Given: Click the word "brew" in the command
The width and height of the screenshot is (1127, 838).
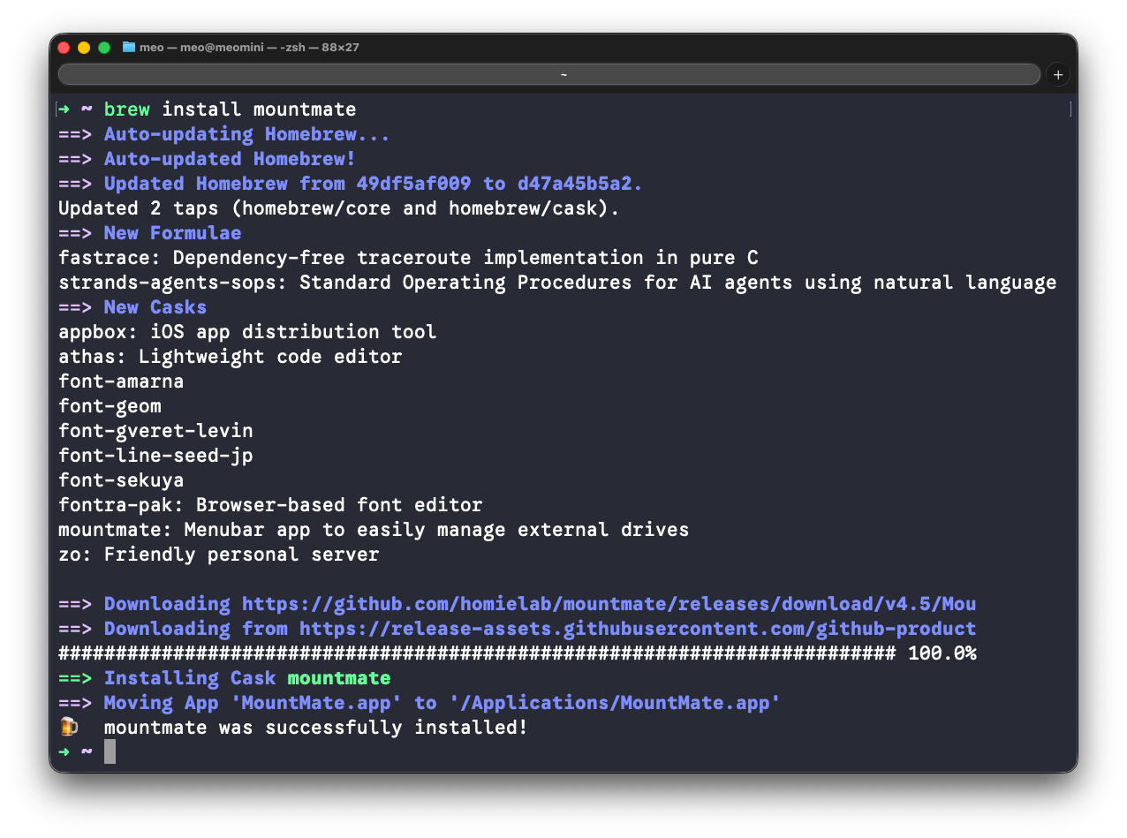Looking at the screenshot, I should click(x=127, y=109).
